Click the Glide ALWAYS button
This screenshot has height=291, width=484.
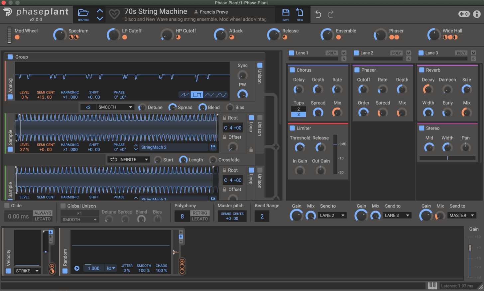pyautogui.click(x=43, y=213)
